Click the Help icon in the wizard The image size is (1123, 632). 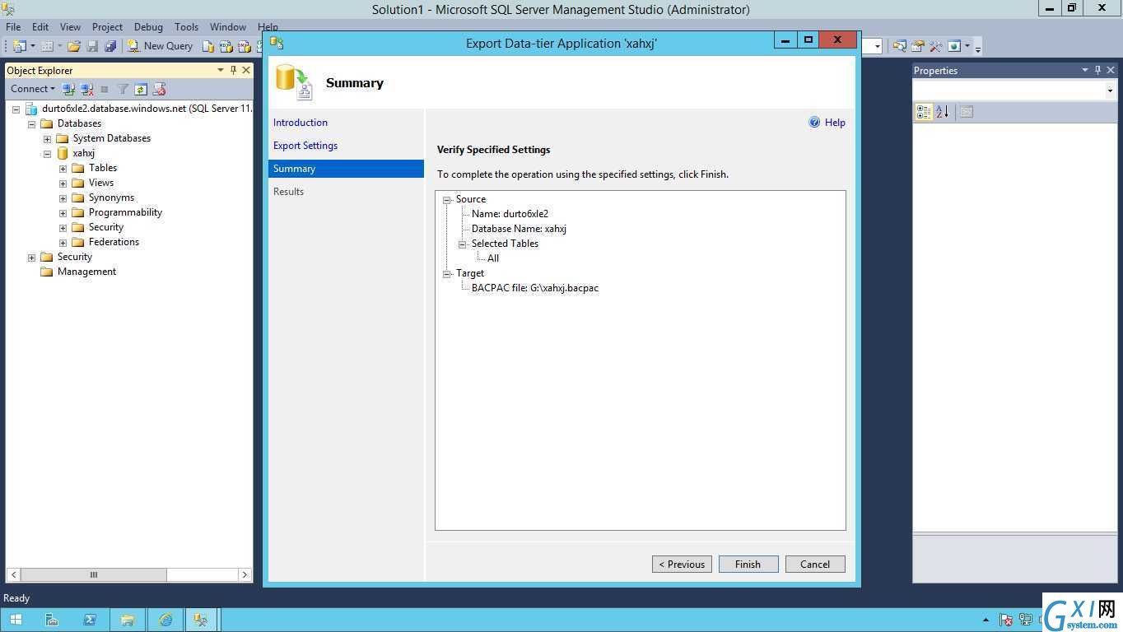click(814, 123)
